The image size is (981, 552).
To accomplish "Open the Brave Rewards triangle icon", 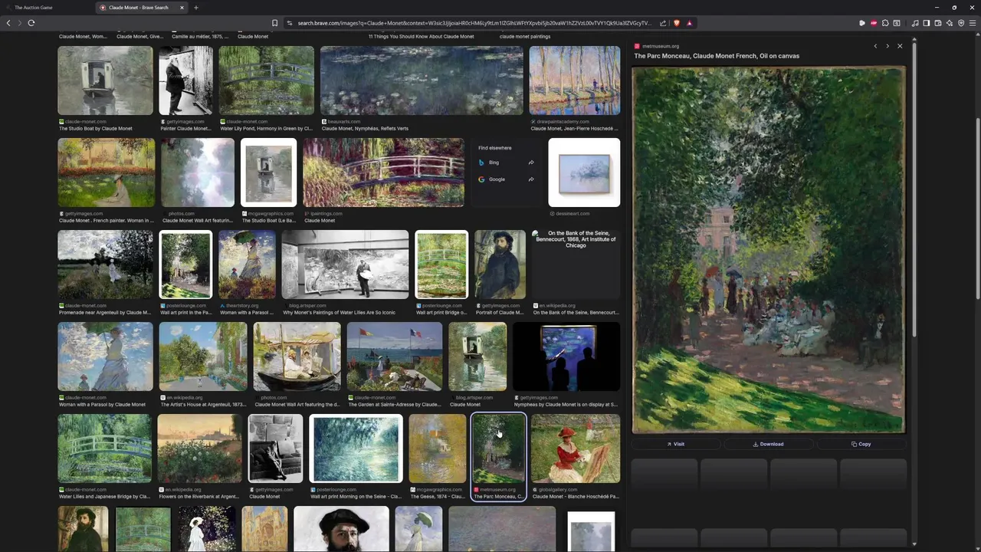I will tap(689, 23).
